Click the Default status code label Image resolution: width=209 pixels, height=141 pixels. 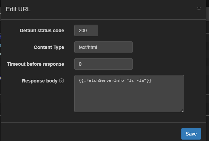coord(42,30)
